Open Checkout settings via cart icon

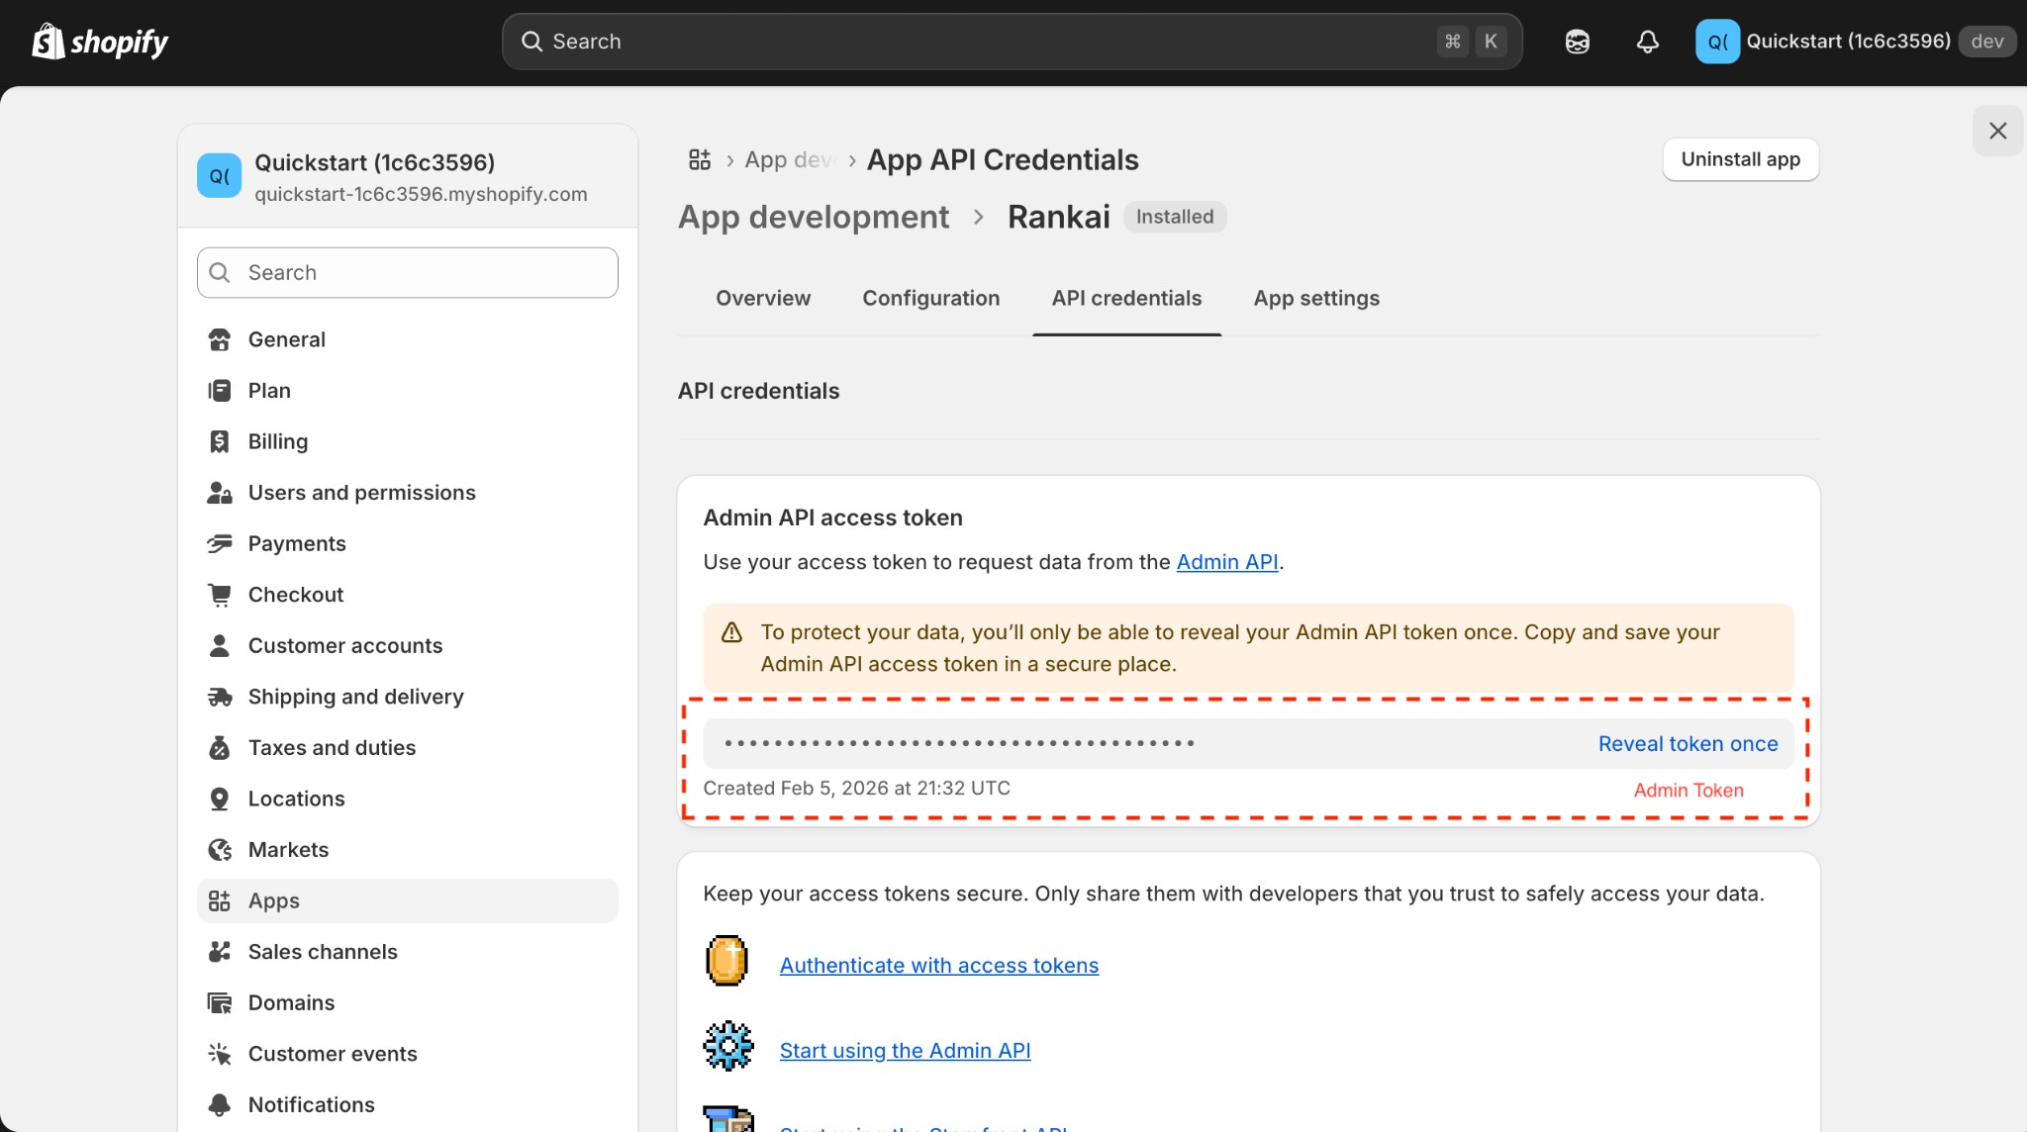[x=220, y=594]
